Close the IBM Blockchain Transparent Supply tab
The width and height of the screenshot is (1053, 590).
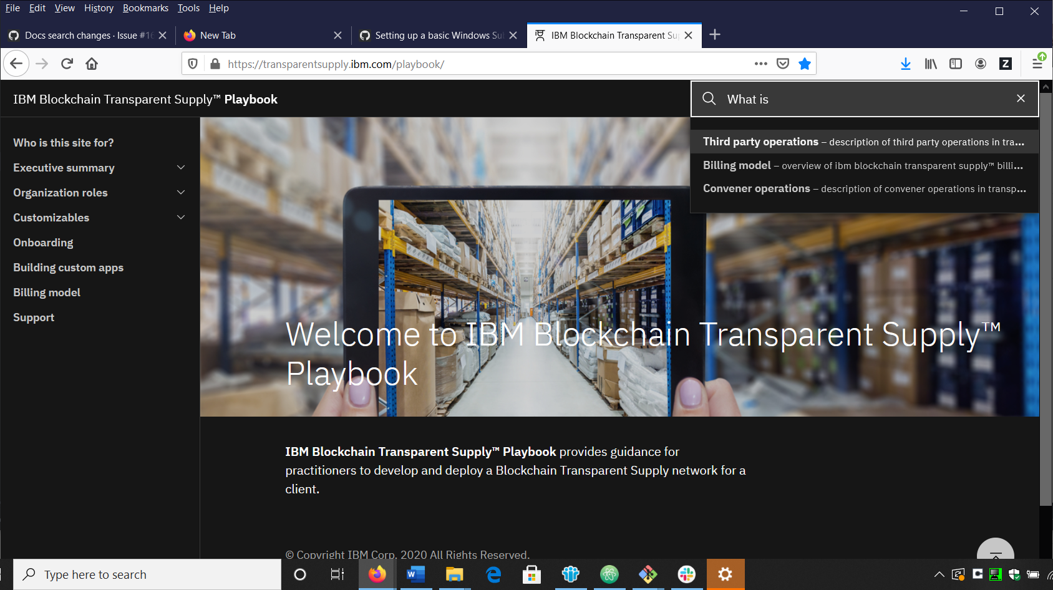689,36
